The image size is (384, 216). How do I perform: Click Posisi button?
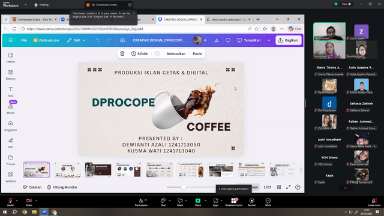pos(197,53)
